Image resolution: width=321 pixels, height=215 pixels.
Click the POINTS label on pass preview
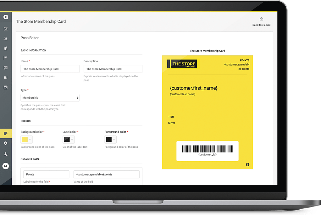tap(245, 60)
